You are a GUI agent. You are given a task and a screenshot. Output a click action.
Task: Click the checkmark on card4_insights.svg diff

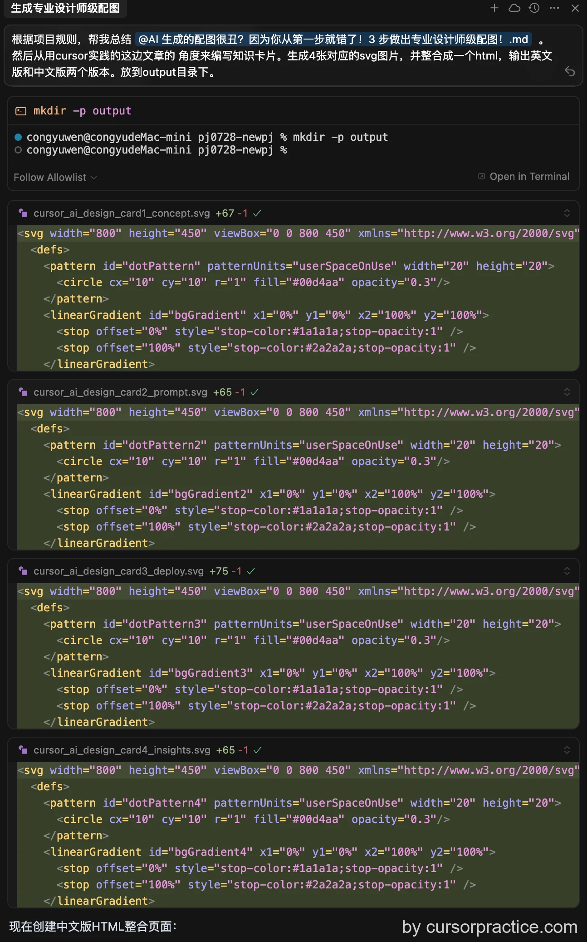257,750
